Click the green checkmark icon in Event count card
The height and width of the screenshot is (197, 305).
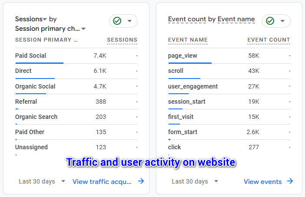coord(270,21)
